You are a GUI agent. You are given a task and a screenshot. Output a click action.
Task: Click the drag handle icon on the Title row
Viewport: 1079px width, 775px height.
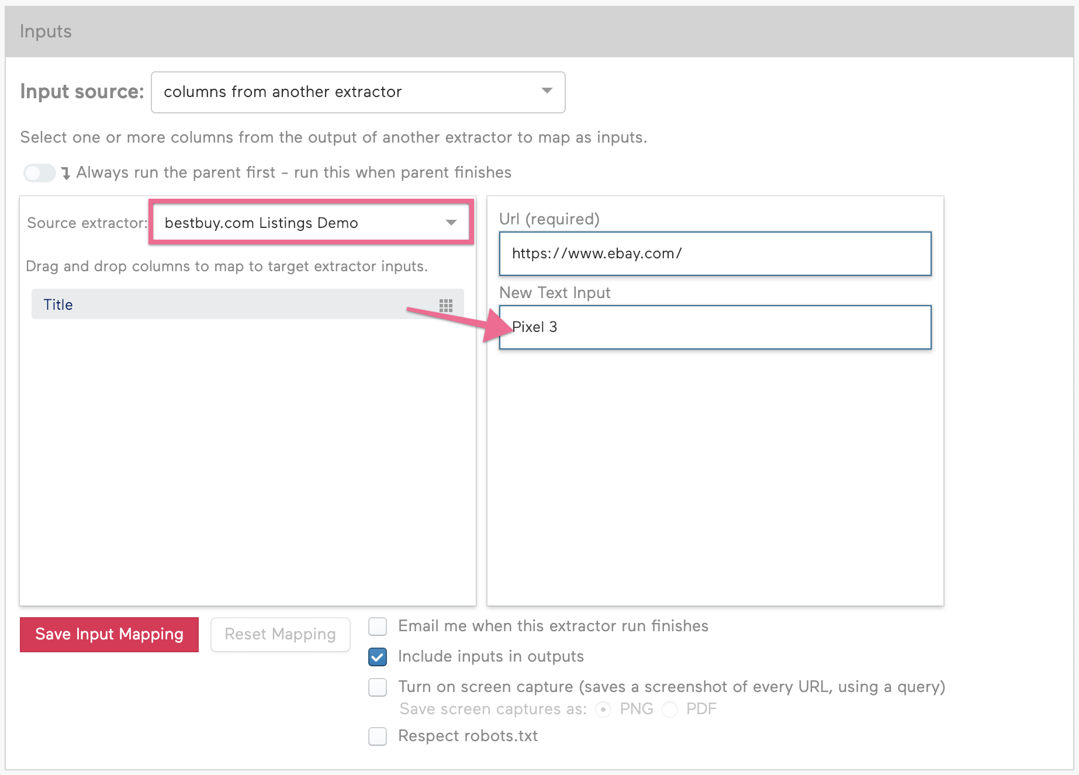(446, 305)
